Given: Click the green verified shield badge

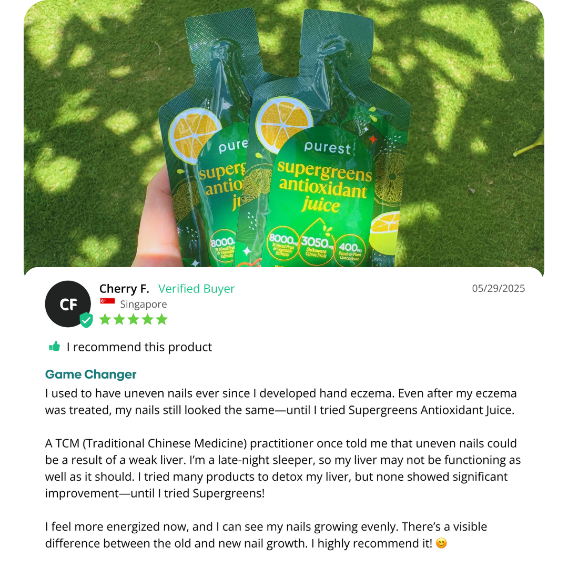Looking at the screenshot, I should [x=86, y=320].
